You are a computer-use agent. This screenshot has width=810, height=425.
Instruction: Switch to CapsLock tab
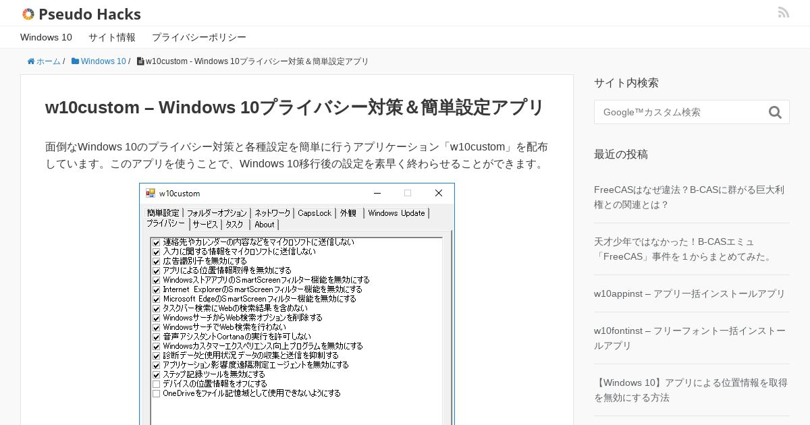tap(315, 213)
